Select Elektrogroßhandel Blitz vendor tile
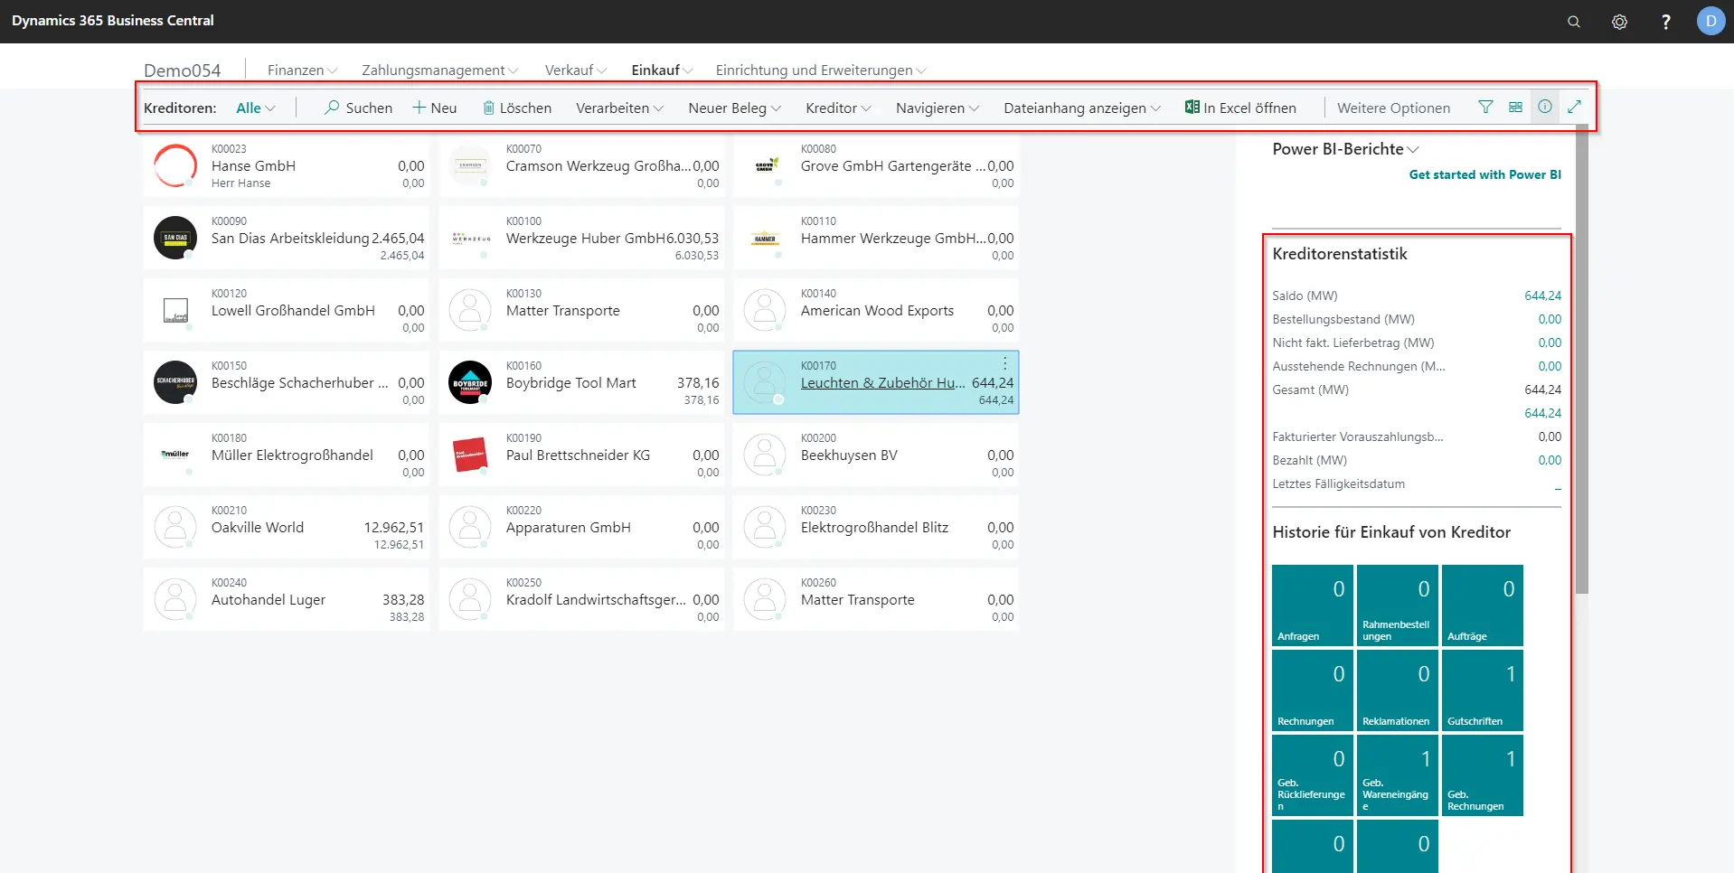This screenshot has width=1734, height=873. (x=875, y=527)
